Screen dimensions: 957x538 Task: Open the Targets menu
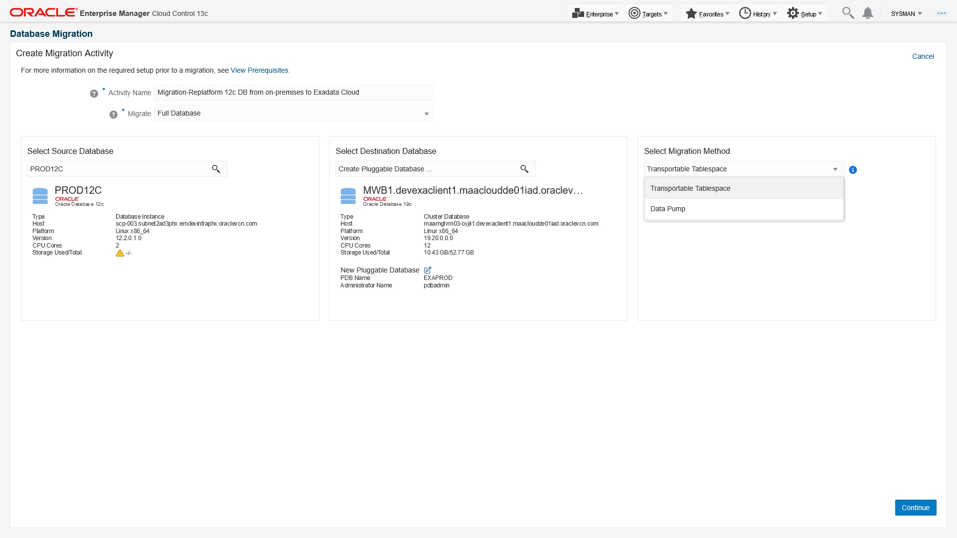648,14
